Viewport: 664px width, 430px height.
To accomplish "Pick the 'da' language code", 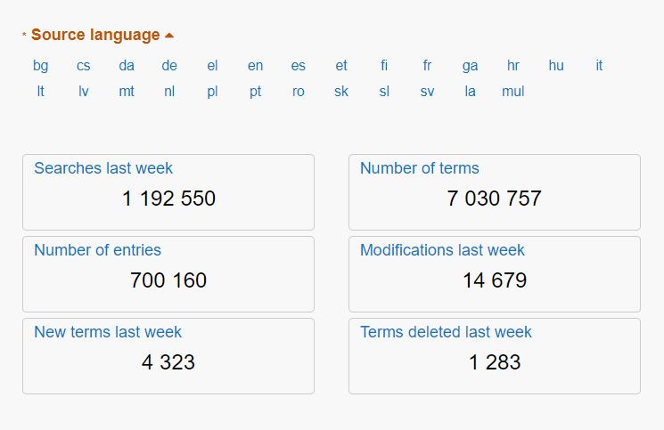I will 127,66.
